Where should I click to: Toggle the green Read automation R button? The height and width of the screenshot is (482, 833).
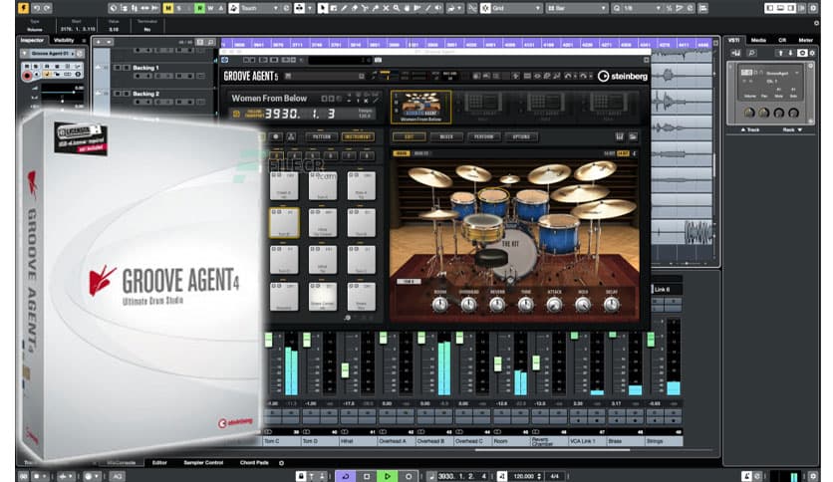coord(199,8)
